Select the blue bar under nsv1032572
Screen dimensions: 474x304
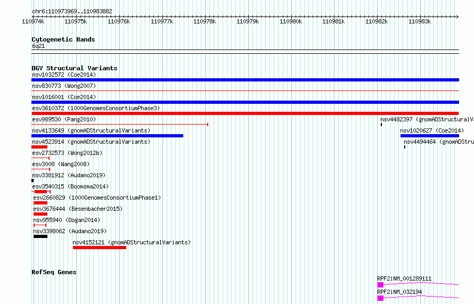tap(245, 80)
